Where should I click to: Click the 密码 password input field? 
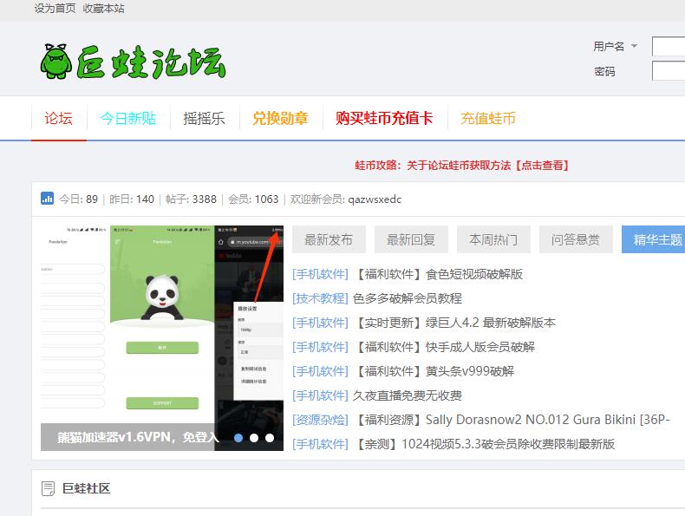pos(669,71)
